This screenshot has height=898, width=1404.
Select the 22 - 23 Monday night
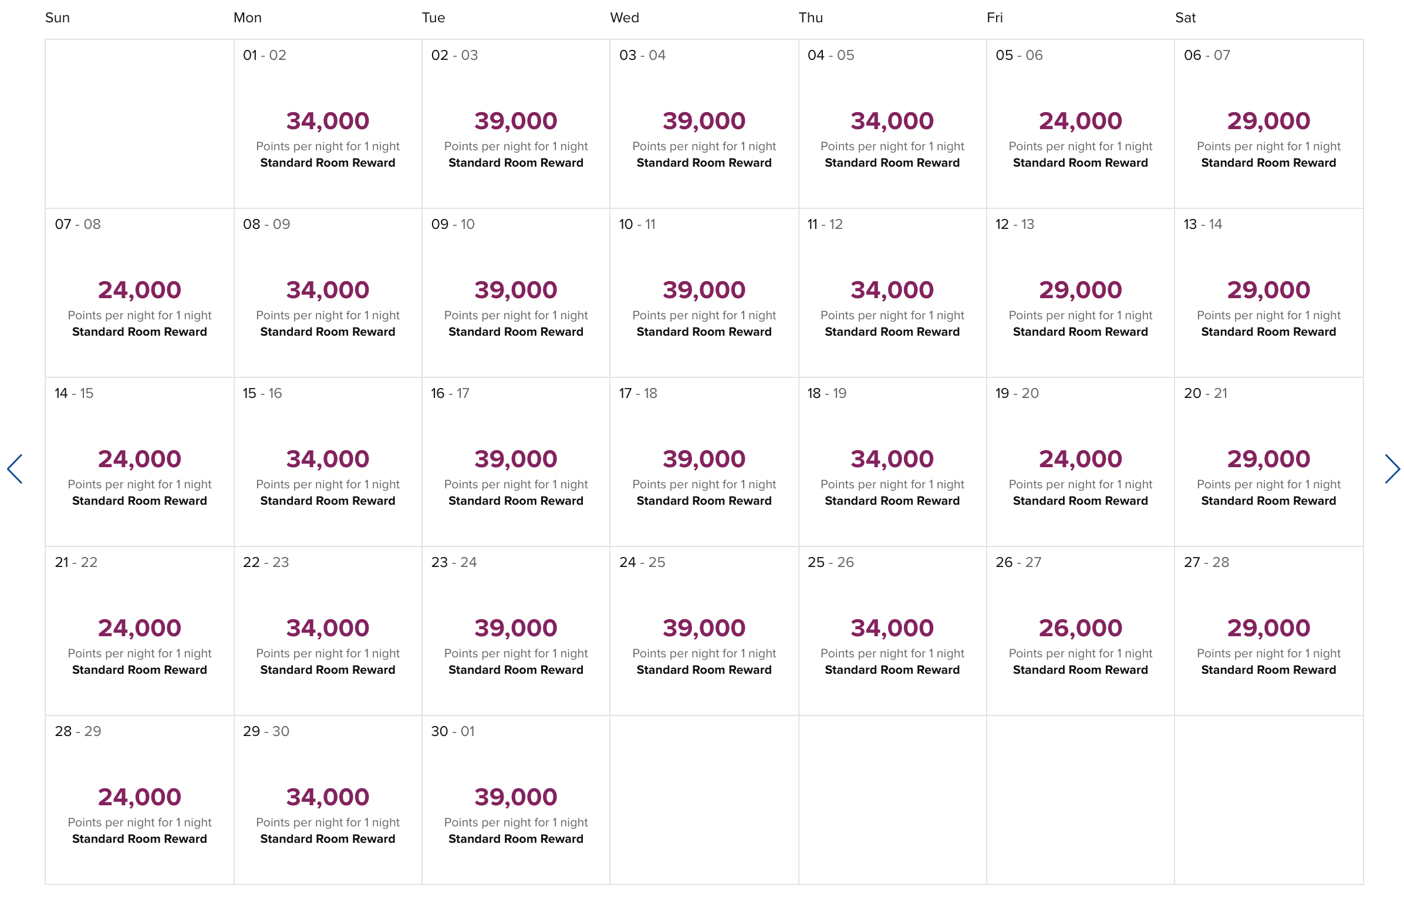click(328, 631)
